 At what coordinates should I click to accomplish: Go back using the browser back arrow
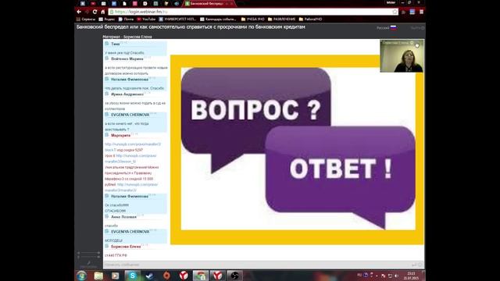(x=79, y=12)
